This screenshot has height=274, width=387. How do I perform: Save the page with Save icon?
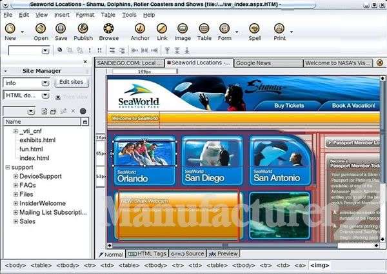click(61, 28)
